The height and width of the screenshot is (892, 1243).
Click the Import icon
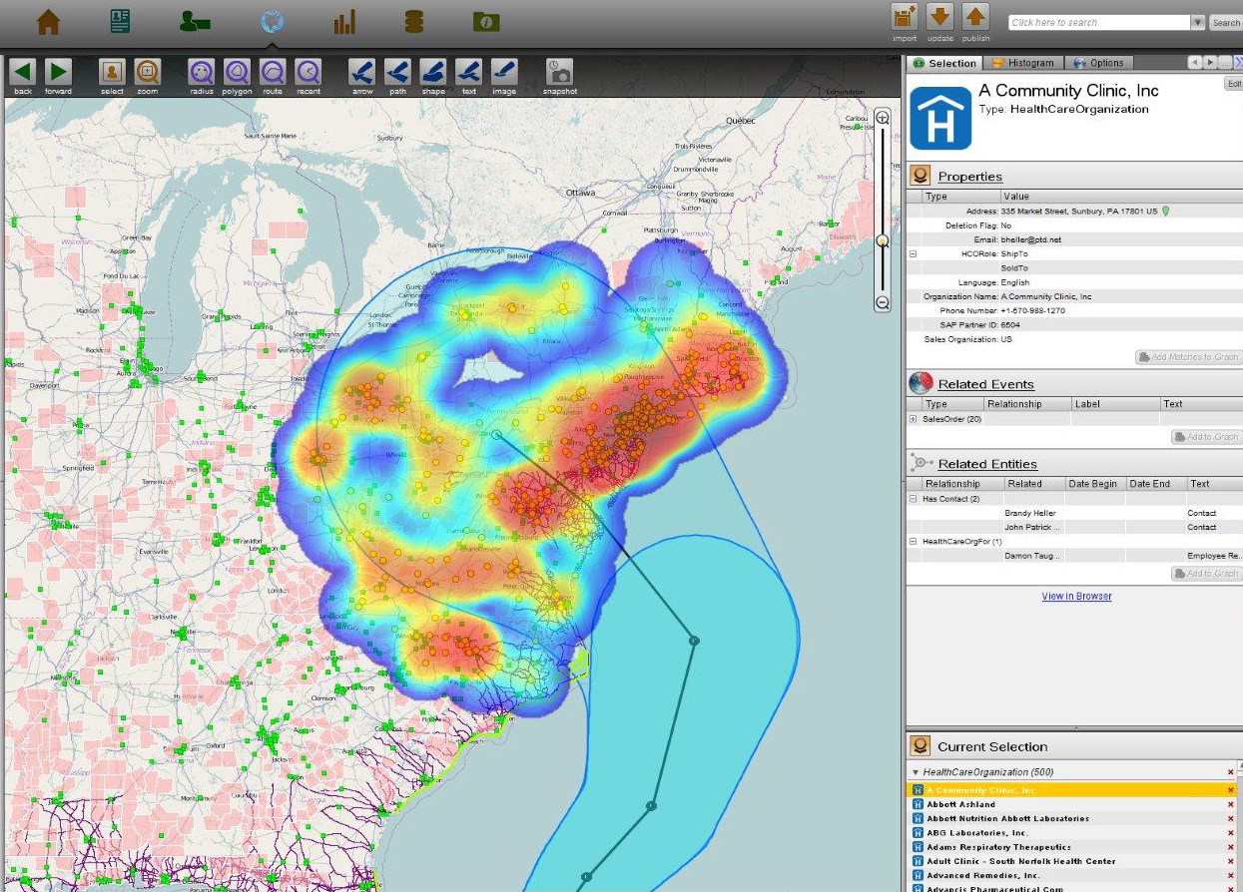(x=904, y=20)
